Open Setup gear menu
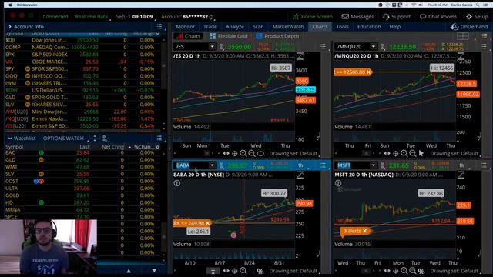The image size is (493, 277). (x=477, y=17)
